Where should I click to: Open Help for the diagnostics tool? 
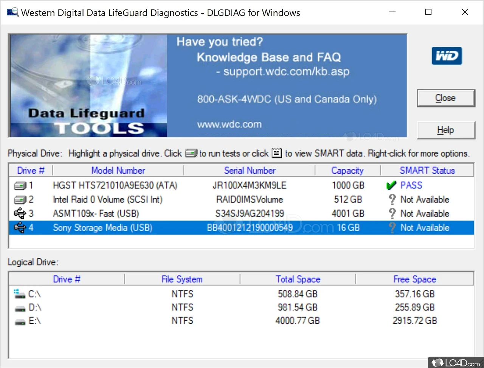445,130
